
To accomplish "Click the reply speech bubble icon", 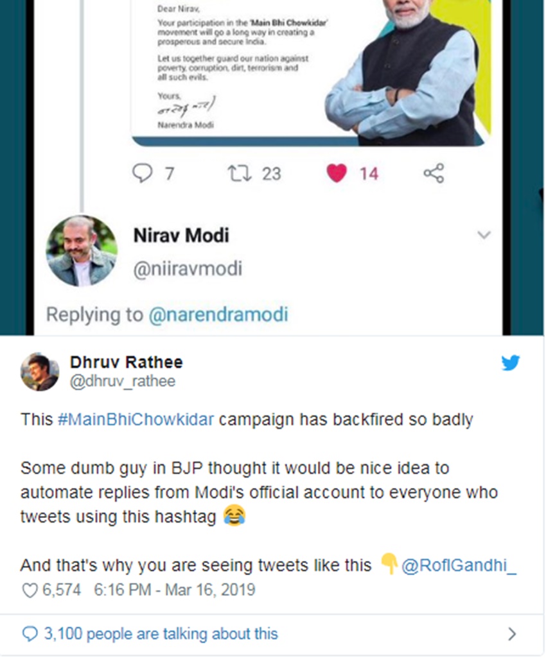I will [x=142, y=173].
